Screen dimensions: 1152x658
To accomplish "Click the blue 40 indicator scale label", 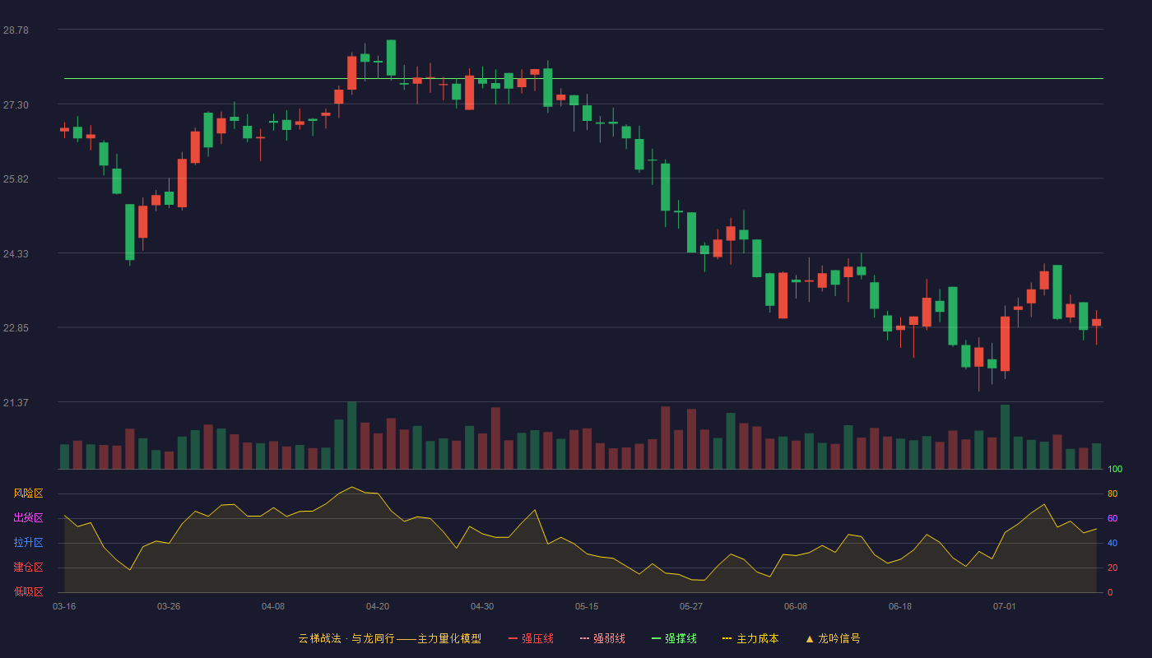I will (1113, 543).
